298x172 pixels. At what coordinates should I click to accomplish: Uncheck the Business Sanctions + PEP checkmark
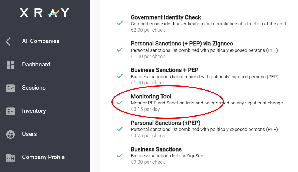coord(120,76)
